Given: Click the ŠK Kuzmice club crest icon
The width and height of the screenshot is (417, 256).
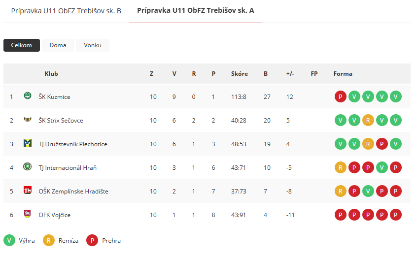Looking at the screenshot, I should [28, 96].
